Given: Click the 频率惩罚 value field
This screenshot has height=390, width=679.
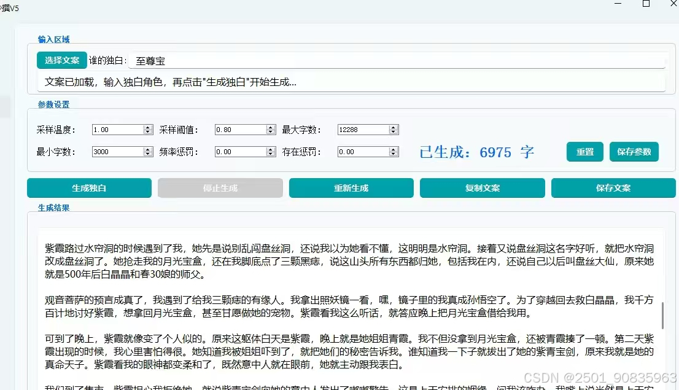Looking at the screenshot, I should point(241,152).
